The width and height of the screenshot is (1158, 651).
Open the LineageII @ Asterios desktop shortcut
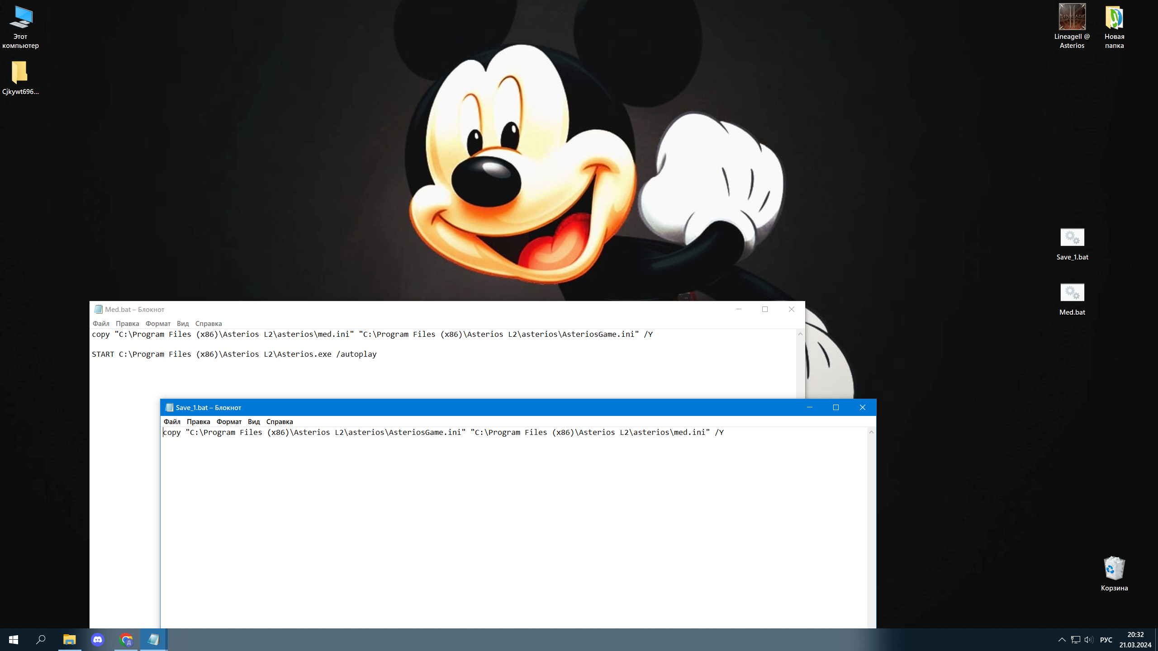pos(1072,26)
